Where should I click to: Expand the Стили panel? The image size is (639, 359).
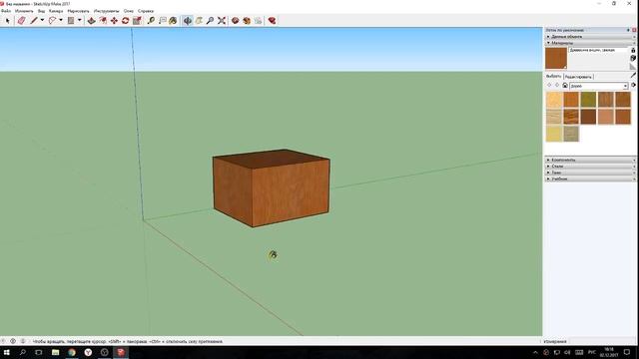590,167
